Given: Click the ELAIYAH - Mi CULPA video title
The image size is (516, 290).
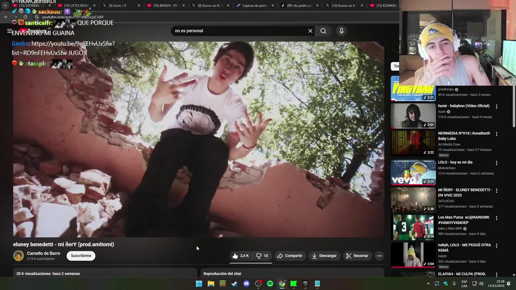Looking at the screenshot, I should click(x=462, y=274).
